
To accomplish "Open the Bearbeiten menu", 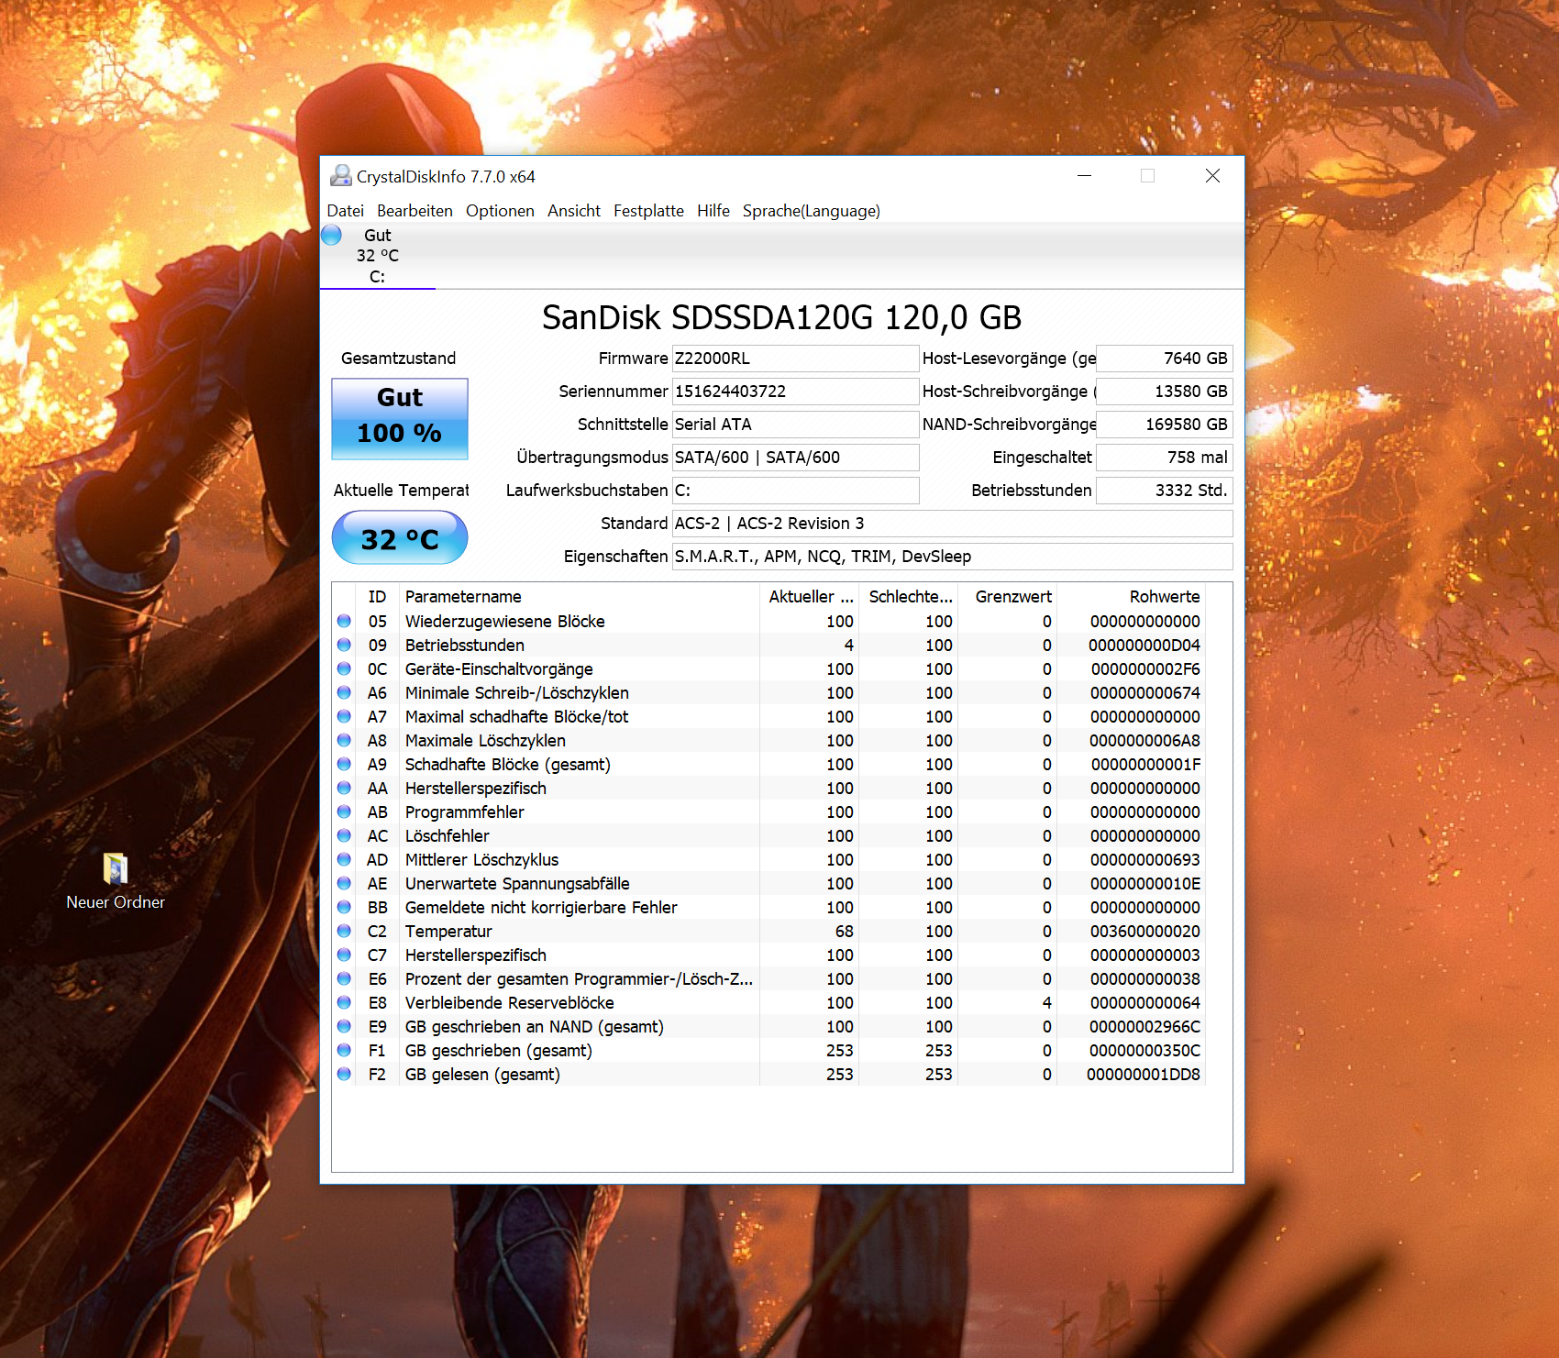I will (x=415, y=211).
